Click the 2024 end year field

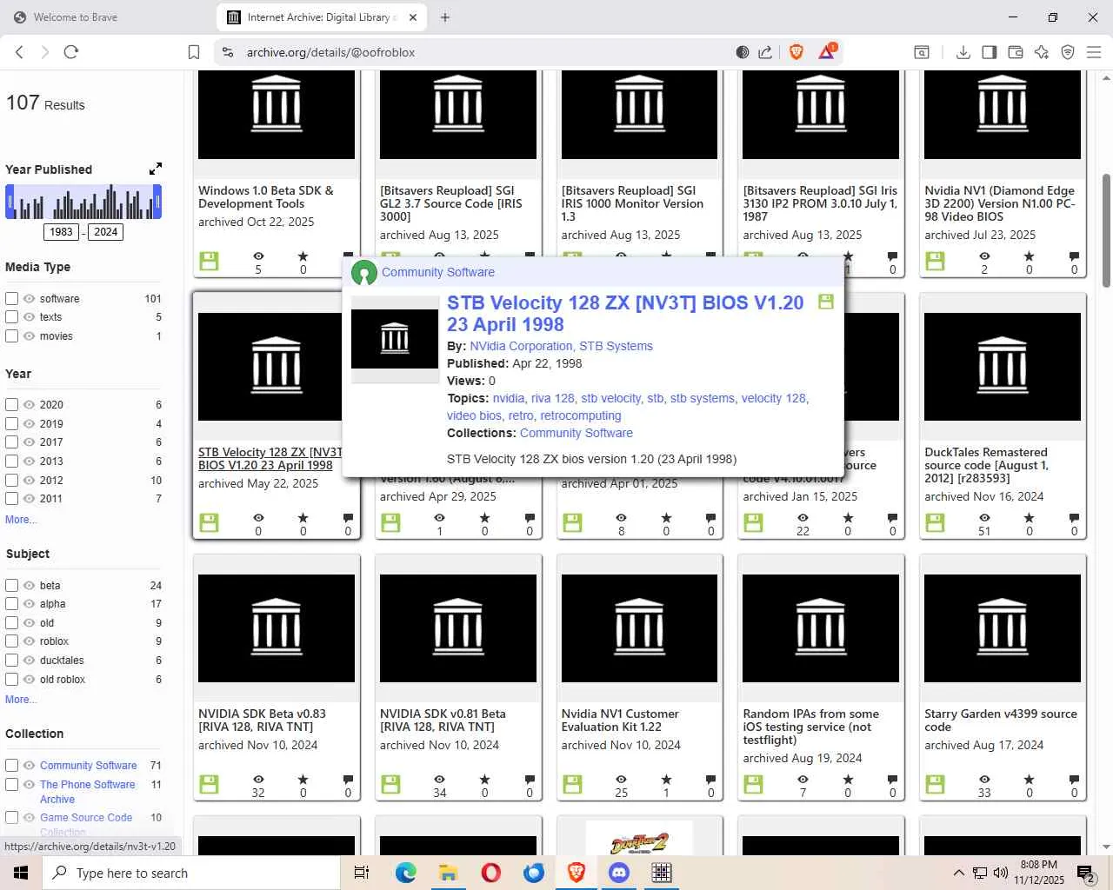pyautogui.click(x=105, y=232)
